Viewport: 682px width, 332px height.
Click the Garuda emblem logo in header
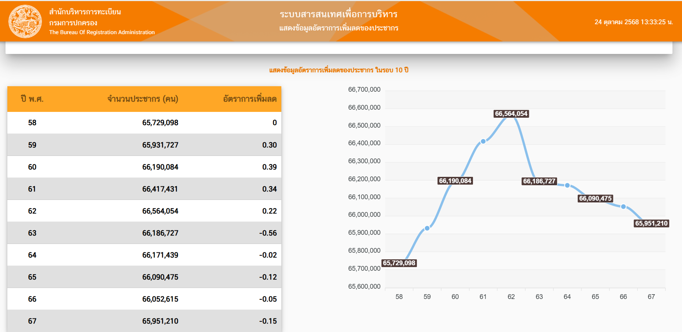coord(25,21)
